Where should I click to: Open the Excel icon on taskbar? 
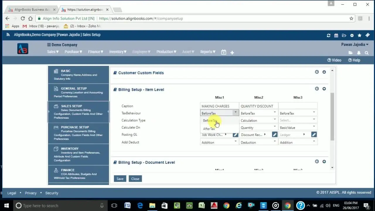[x=202, y=205]
